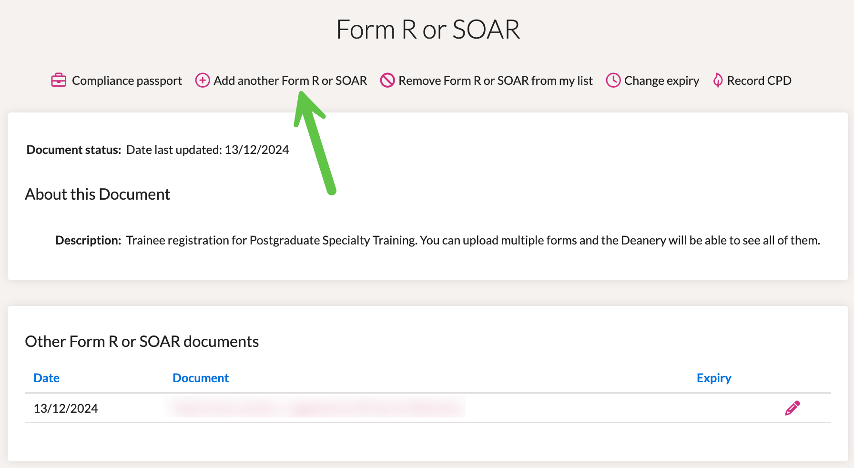
Task: Open the Record CPD option
Action: pos(759,81)
